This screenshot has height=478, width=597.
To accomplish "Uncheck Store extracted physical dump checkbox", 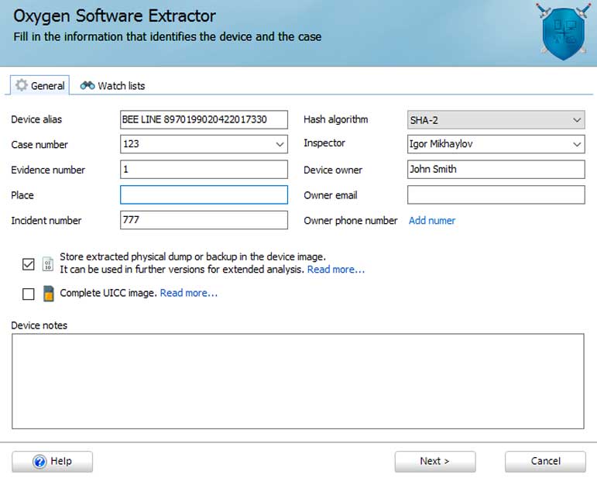I will pyautogui.click(x=29, y=264).
